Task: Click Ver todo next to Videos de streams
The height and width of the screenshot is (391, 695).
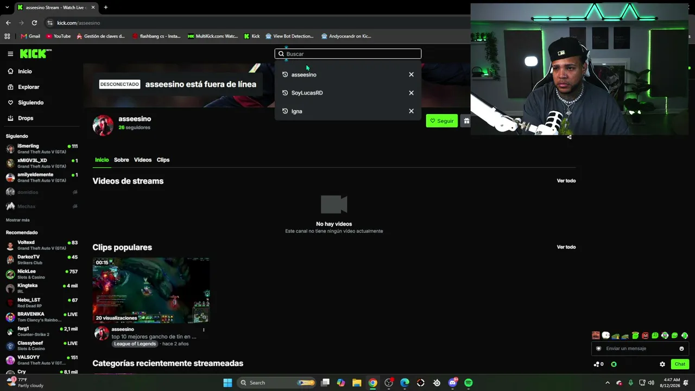Action: tap(566, 181)
